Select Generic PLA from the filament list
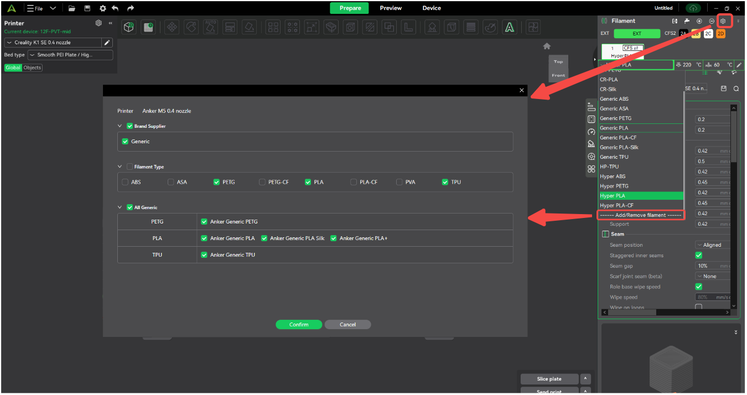The width and height of the screenshot is (747, 395). pos(641,128)
